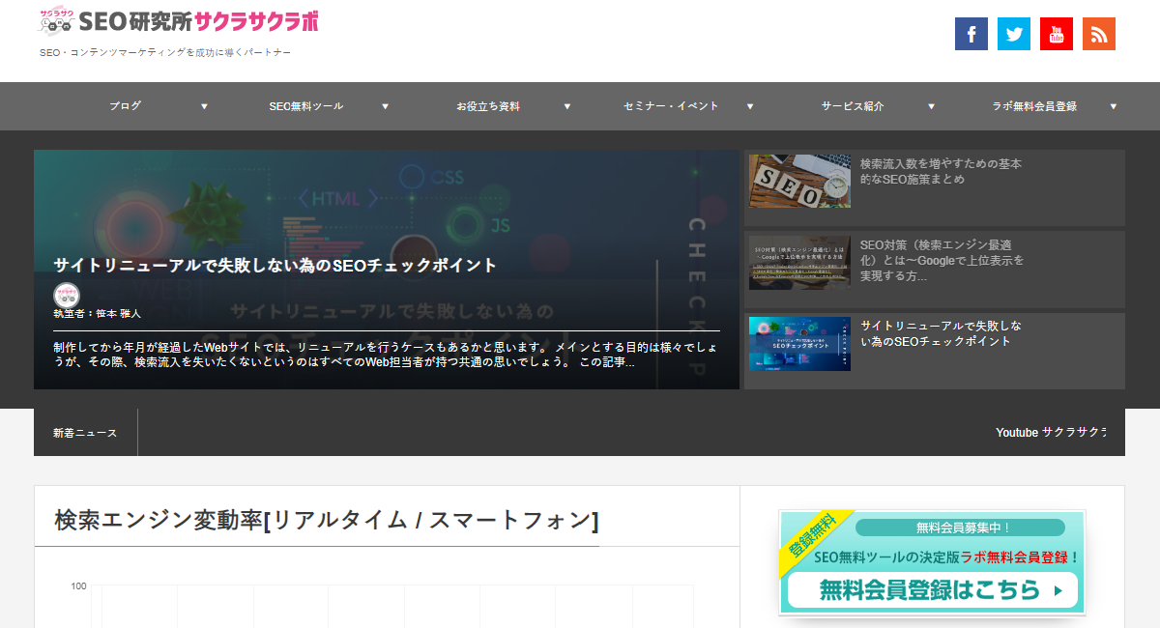1160x628 pixels.
Task: Select the サービス紹介 menu item
Action: [x=852, y=106]
